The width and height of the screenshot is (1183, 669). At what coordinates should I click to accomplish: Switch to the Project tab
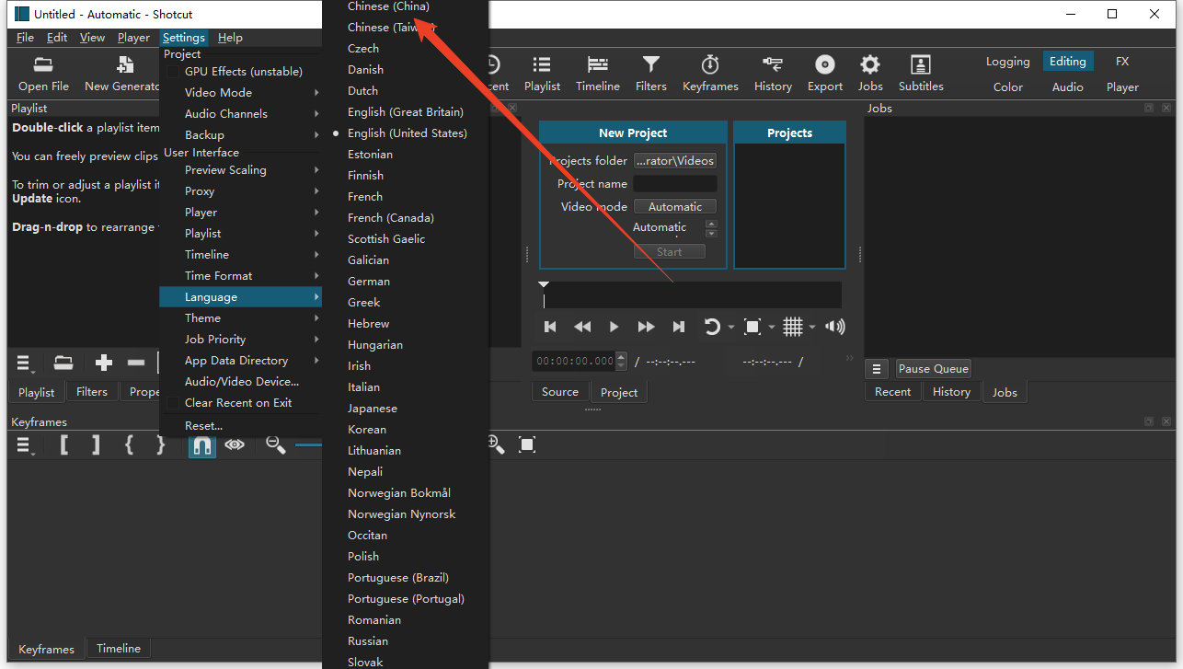point(618,392)
